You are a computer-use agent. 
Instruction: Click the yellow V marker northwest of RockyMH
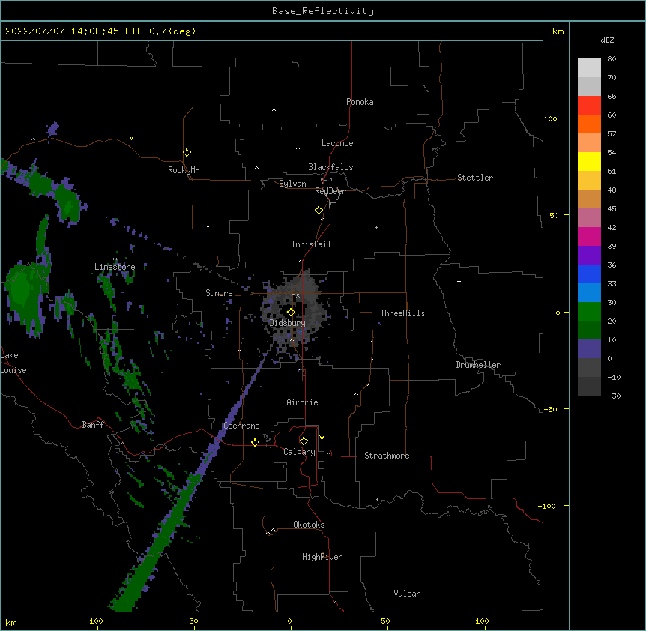click(x=131, y=138)
